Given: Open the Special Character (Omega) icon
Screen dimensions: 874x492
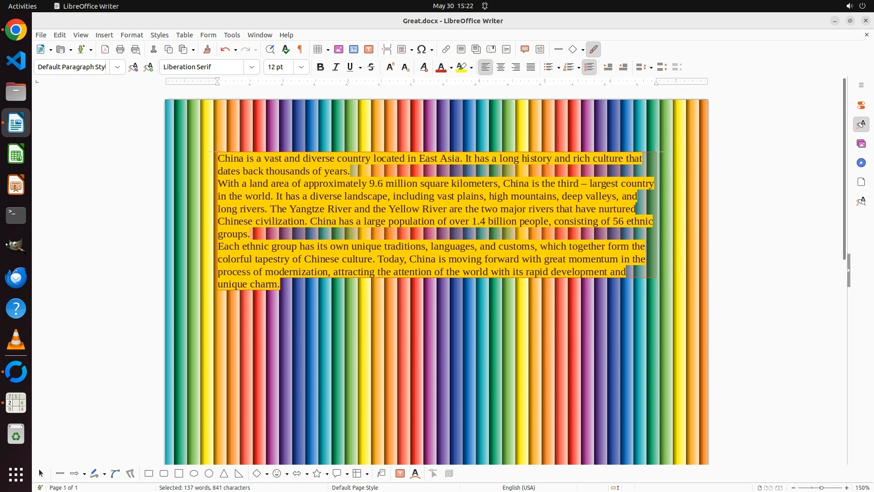Looking at the screenshot, I should pos(422,49).
